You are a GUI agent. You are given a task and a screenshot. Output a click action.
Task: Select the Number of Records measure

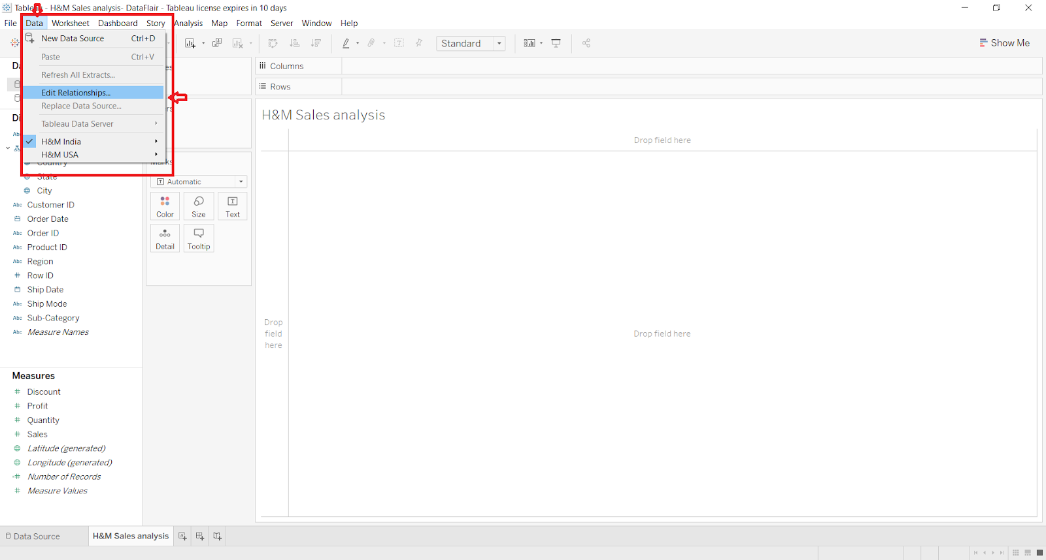[64, 477]
